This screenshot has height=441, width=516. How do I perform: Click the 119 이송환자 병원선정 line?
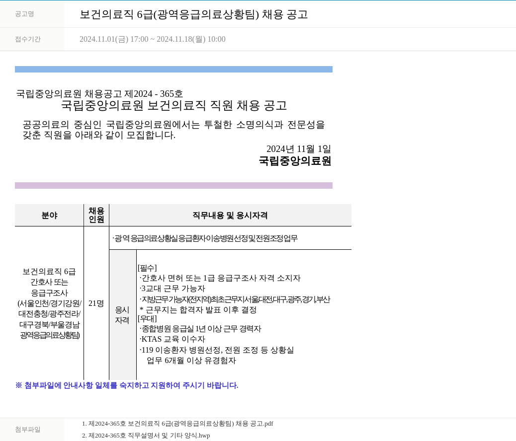pos(217,350)
